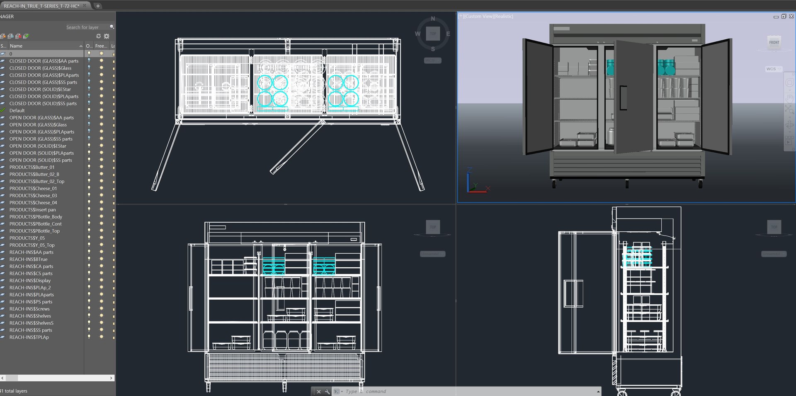Click the E compass direction on ViewCube
This screenshot has height=396, width=796.
(x=448, y=34)
